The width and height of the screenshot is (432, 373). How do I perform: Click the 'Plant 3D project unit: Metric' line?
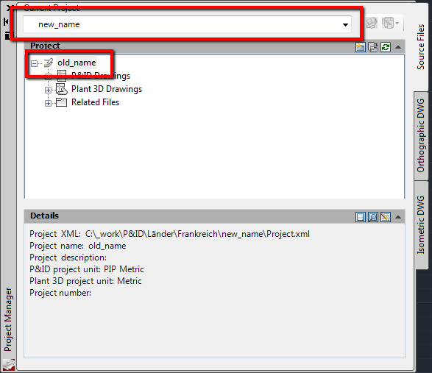click(x=85, y=281)
